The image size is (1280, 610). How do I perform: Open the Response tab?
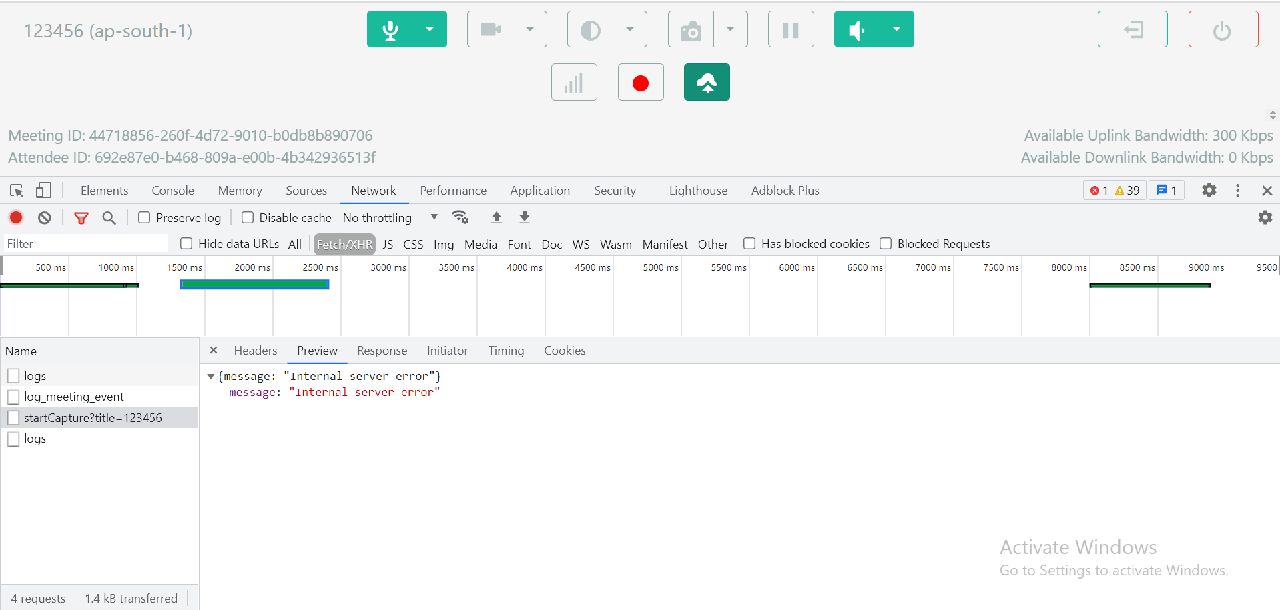[382, 351]
